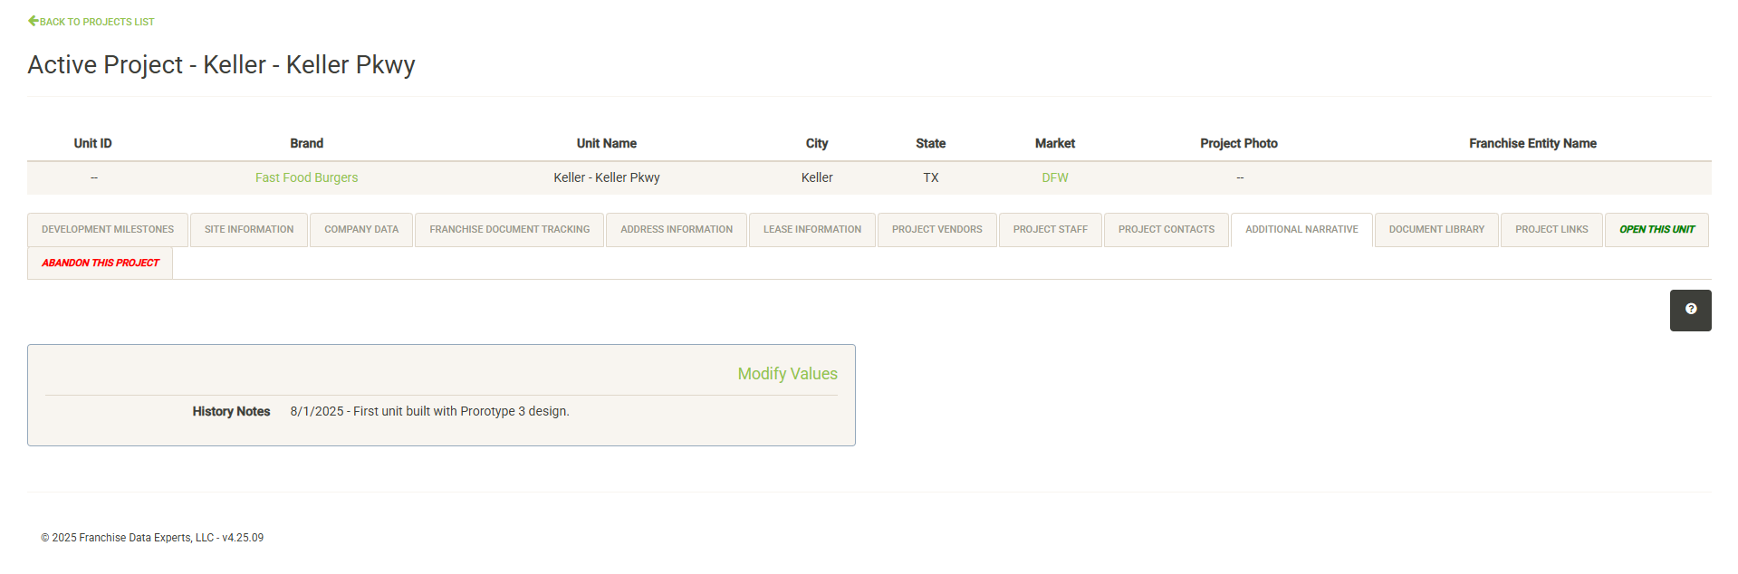
Task: Open the Project Vendors tab
Action: (936, 230)
